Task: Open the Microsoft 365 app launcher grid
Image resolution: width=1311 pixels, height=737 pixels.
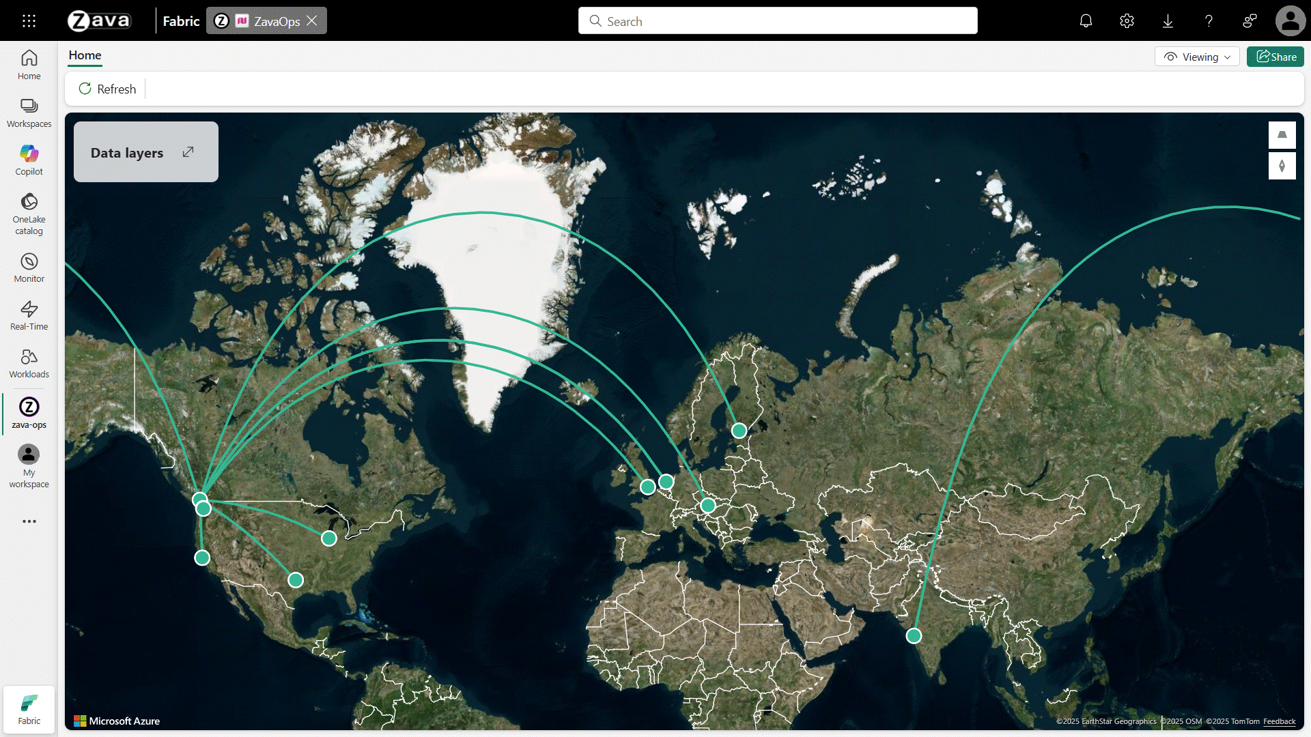Action: click(x=29, y=20)
